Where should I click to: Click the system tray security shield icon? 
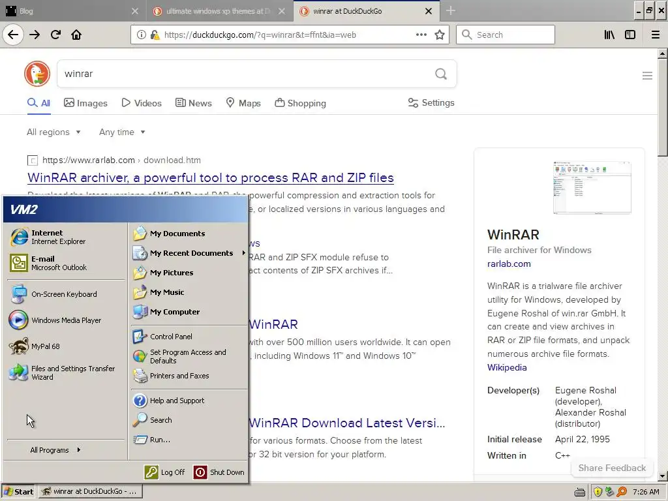pos(598,492)
